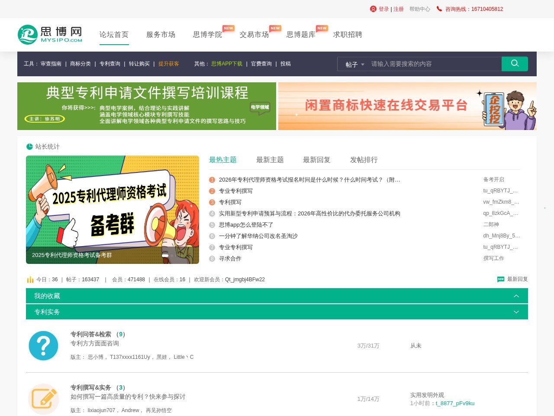Select the search magnifier icon

[x=515, y=64]
